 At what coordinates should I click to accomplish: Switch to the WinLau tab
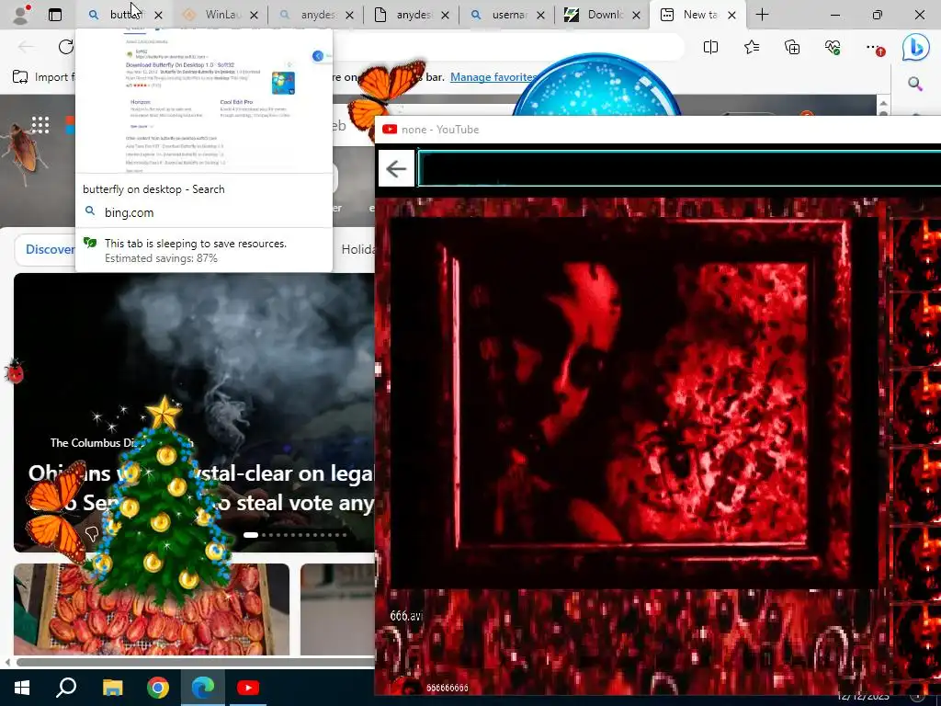click(221, 15)
